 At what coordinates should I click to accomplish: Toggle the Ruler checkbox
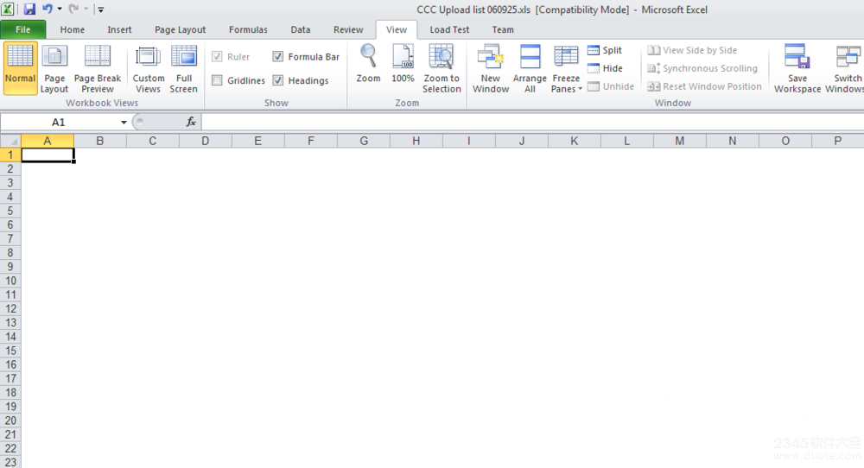217,57
